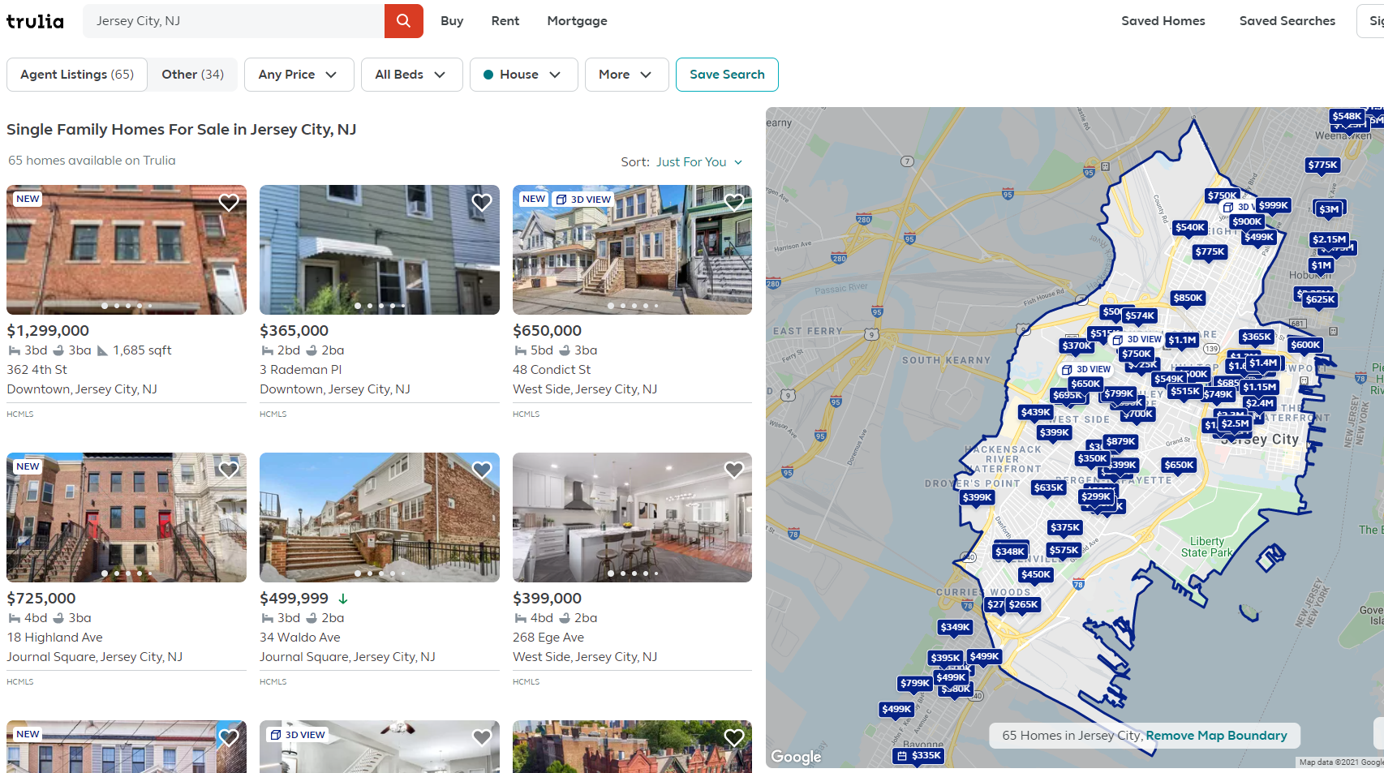This screenshot has height=773, width=1384.
Task: Open the House property type dropdown
Action: [523, 75]
